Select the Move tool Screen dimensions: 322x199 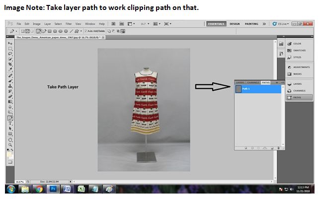pos(10,43)
